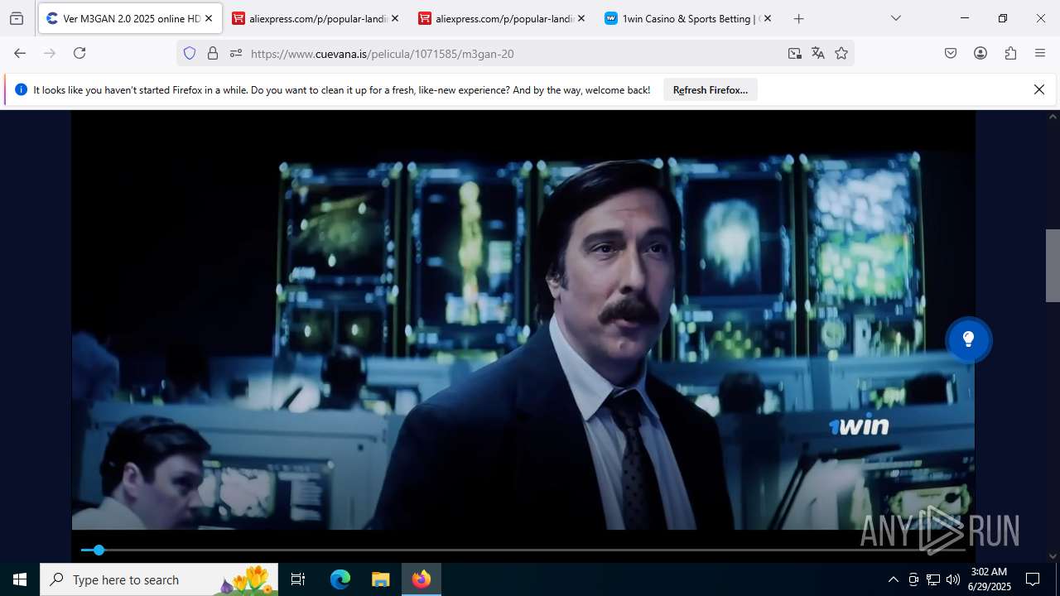Viewport: 1060px width, 596px height.
Task: Open the volume speaker tray icon
Action: [953, 579]
